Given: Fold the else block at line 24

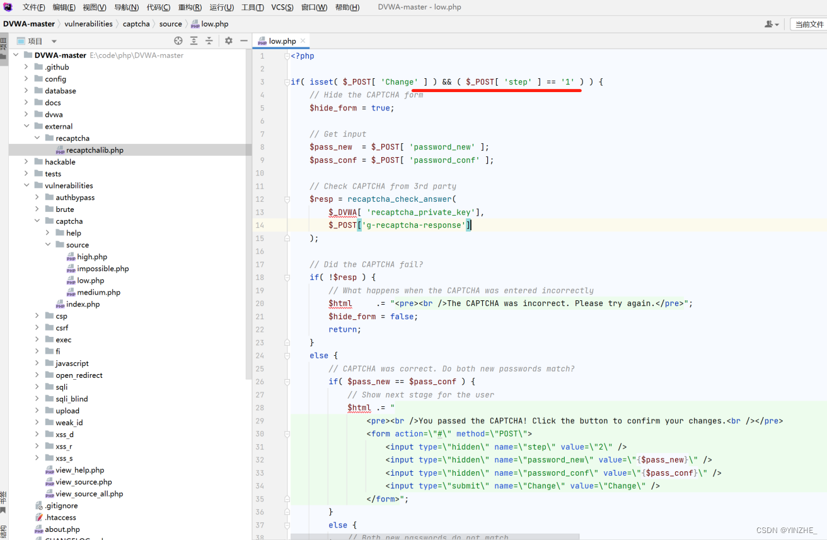Looking at the screenshot, I should tap(287, 356).
